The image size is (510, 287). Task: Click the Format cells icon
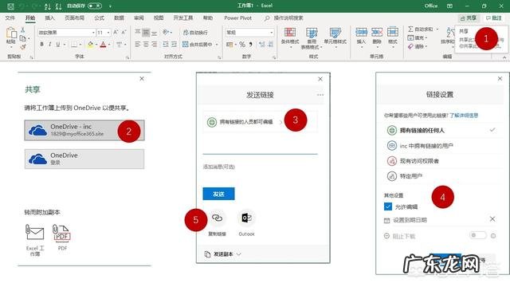[393, 32]
